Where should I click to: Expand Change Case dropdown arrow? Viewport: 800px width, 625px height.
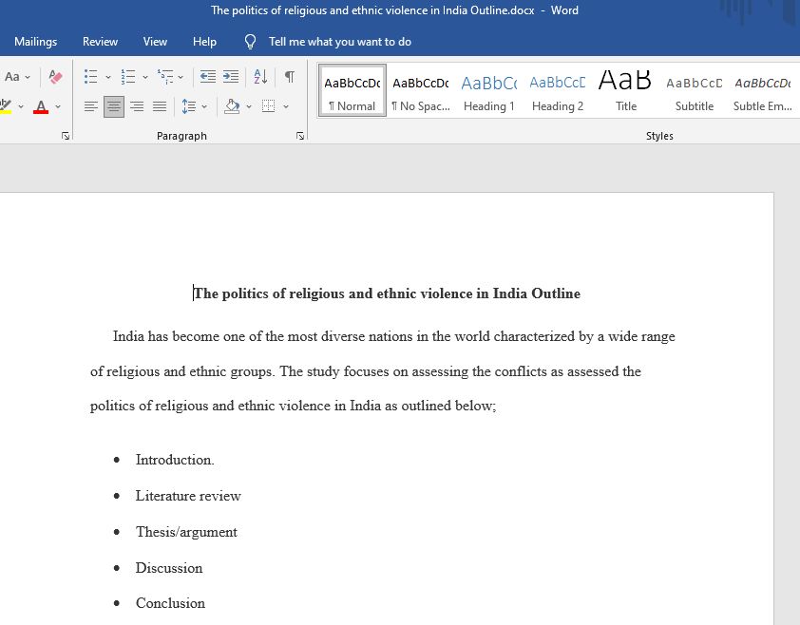pyautogui.click(x=28, y=78)
